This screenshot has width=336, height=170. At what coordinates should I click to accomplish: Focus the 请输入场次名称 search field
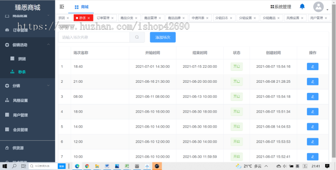(94, 37)
